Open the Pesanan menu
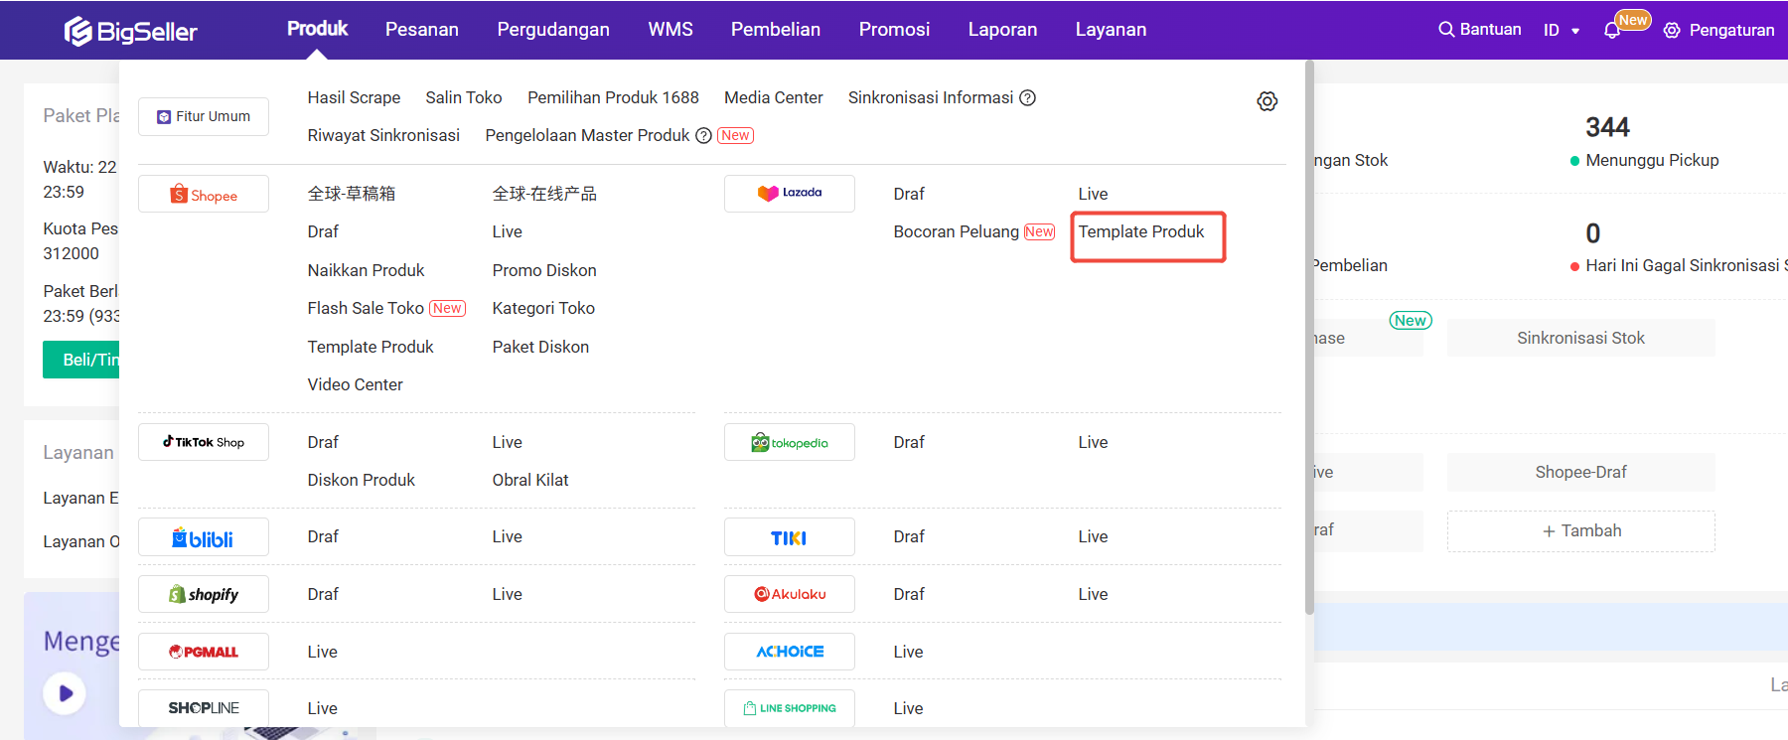This screenshot has height=740, width=1788. pos(422,30)
